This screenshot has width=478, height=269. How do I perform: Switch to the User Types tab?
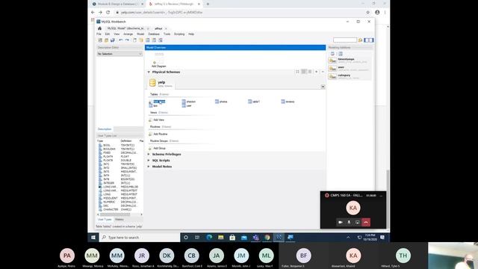pyautogui.click(x=105, y=220)
